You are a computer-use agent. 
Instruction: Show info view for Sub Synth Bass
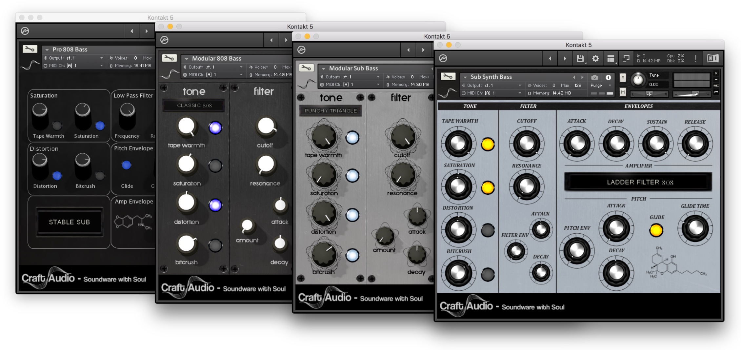[608, 77]
